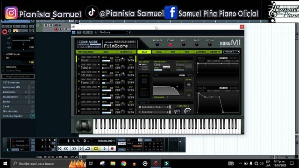Open Task View on the taskbar
Image resolution: width=299 pixels, height=168 pixels.
point(91,163)
